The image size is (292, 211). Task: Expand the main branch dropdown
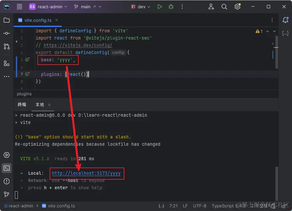(x=88, y=7)
